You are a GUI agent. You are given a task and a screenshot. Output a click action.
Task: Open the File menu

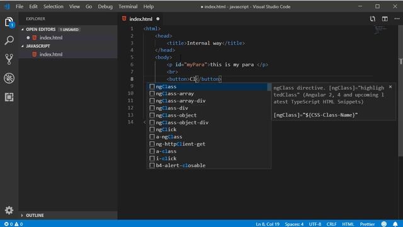pyautogui.click(x=20, y=6)
